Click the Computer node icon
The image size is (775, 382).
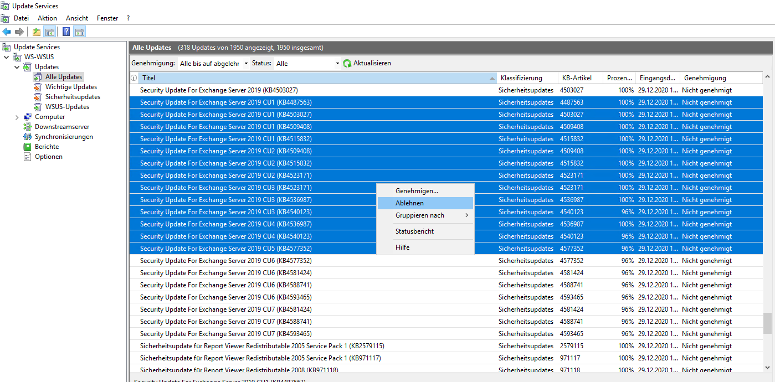point(28,117)
